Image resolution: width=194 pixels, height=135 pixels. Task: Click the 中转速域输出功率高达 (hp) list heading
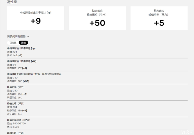pos(21,48)
